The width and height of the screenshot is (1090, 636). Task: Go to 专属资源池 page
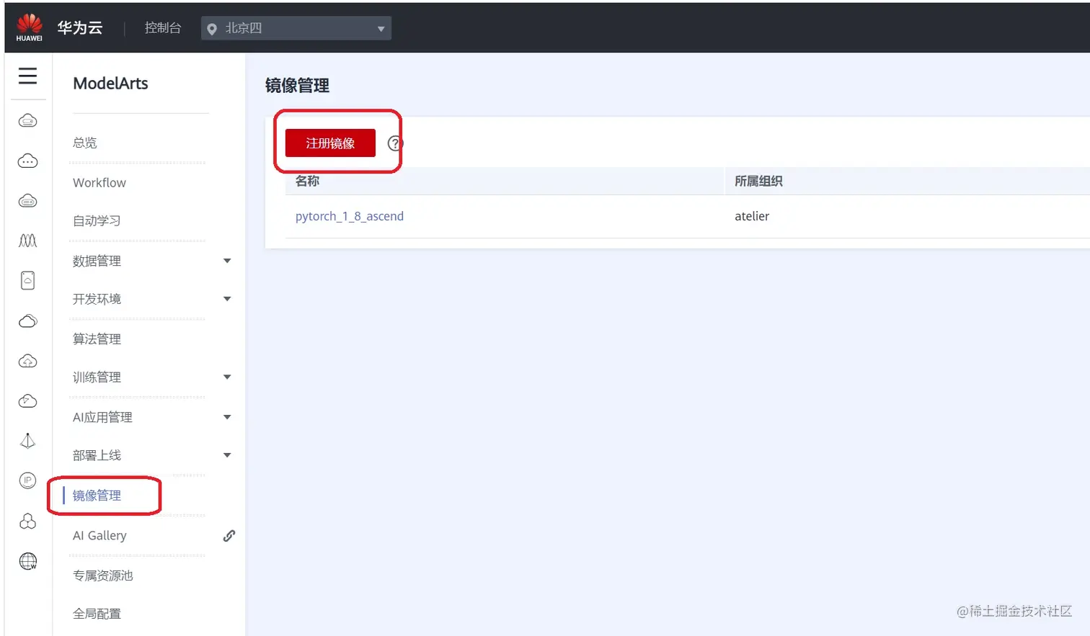[103, 575]
